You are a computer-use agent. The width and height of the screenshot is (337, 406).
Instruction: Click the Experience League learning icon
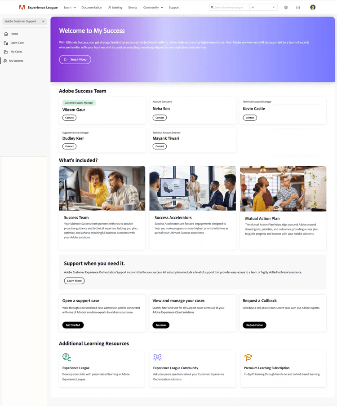(67, 357)
